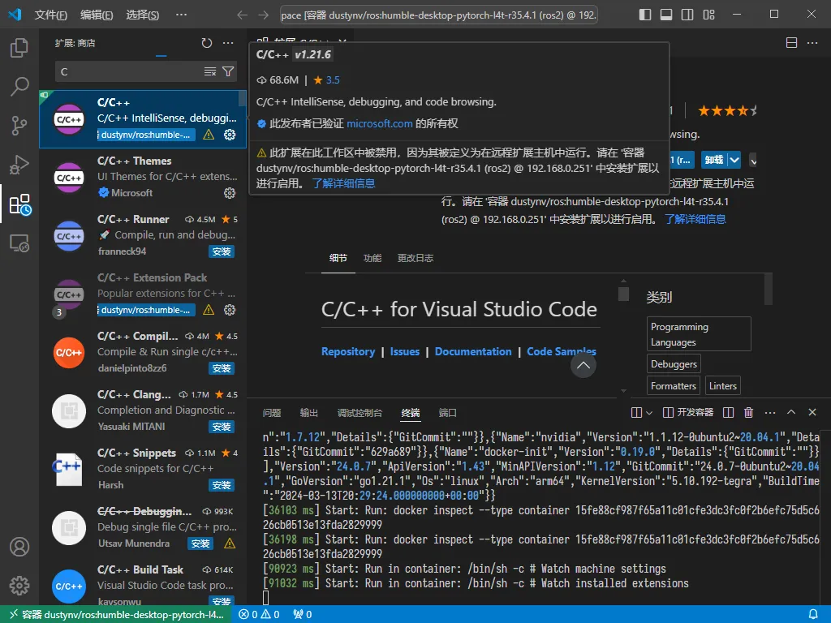
Task: Open the customize layout icon
Action: [x=708, y=15]
